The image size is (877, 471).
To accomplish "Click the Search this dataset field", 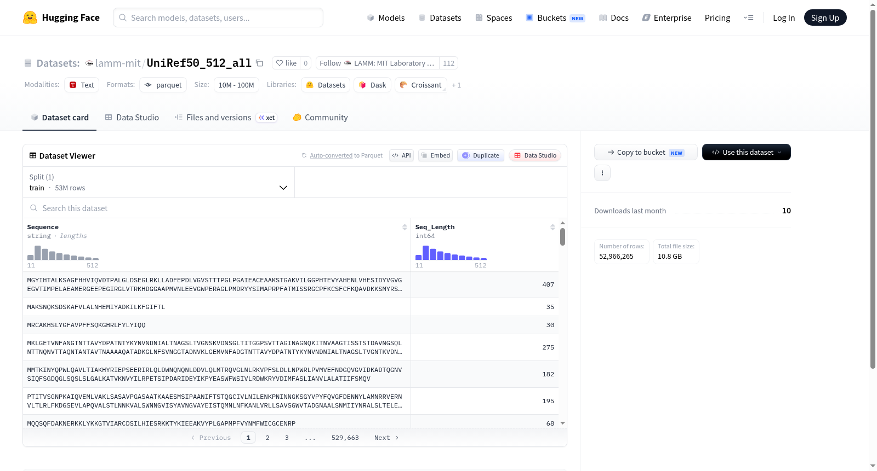I will 295,208.
